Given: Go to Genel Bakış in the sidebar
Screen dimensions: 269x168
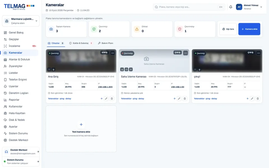Looking at the screenshot, I should [x=20, y=32].
